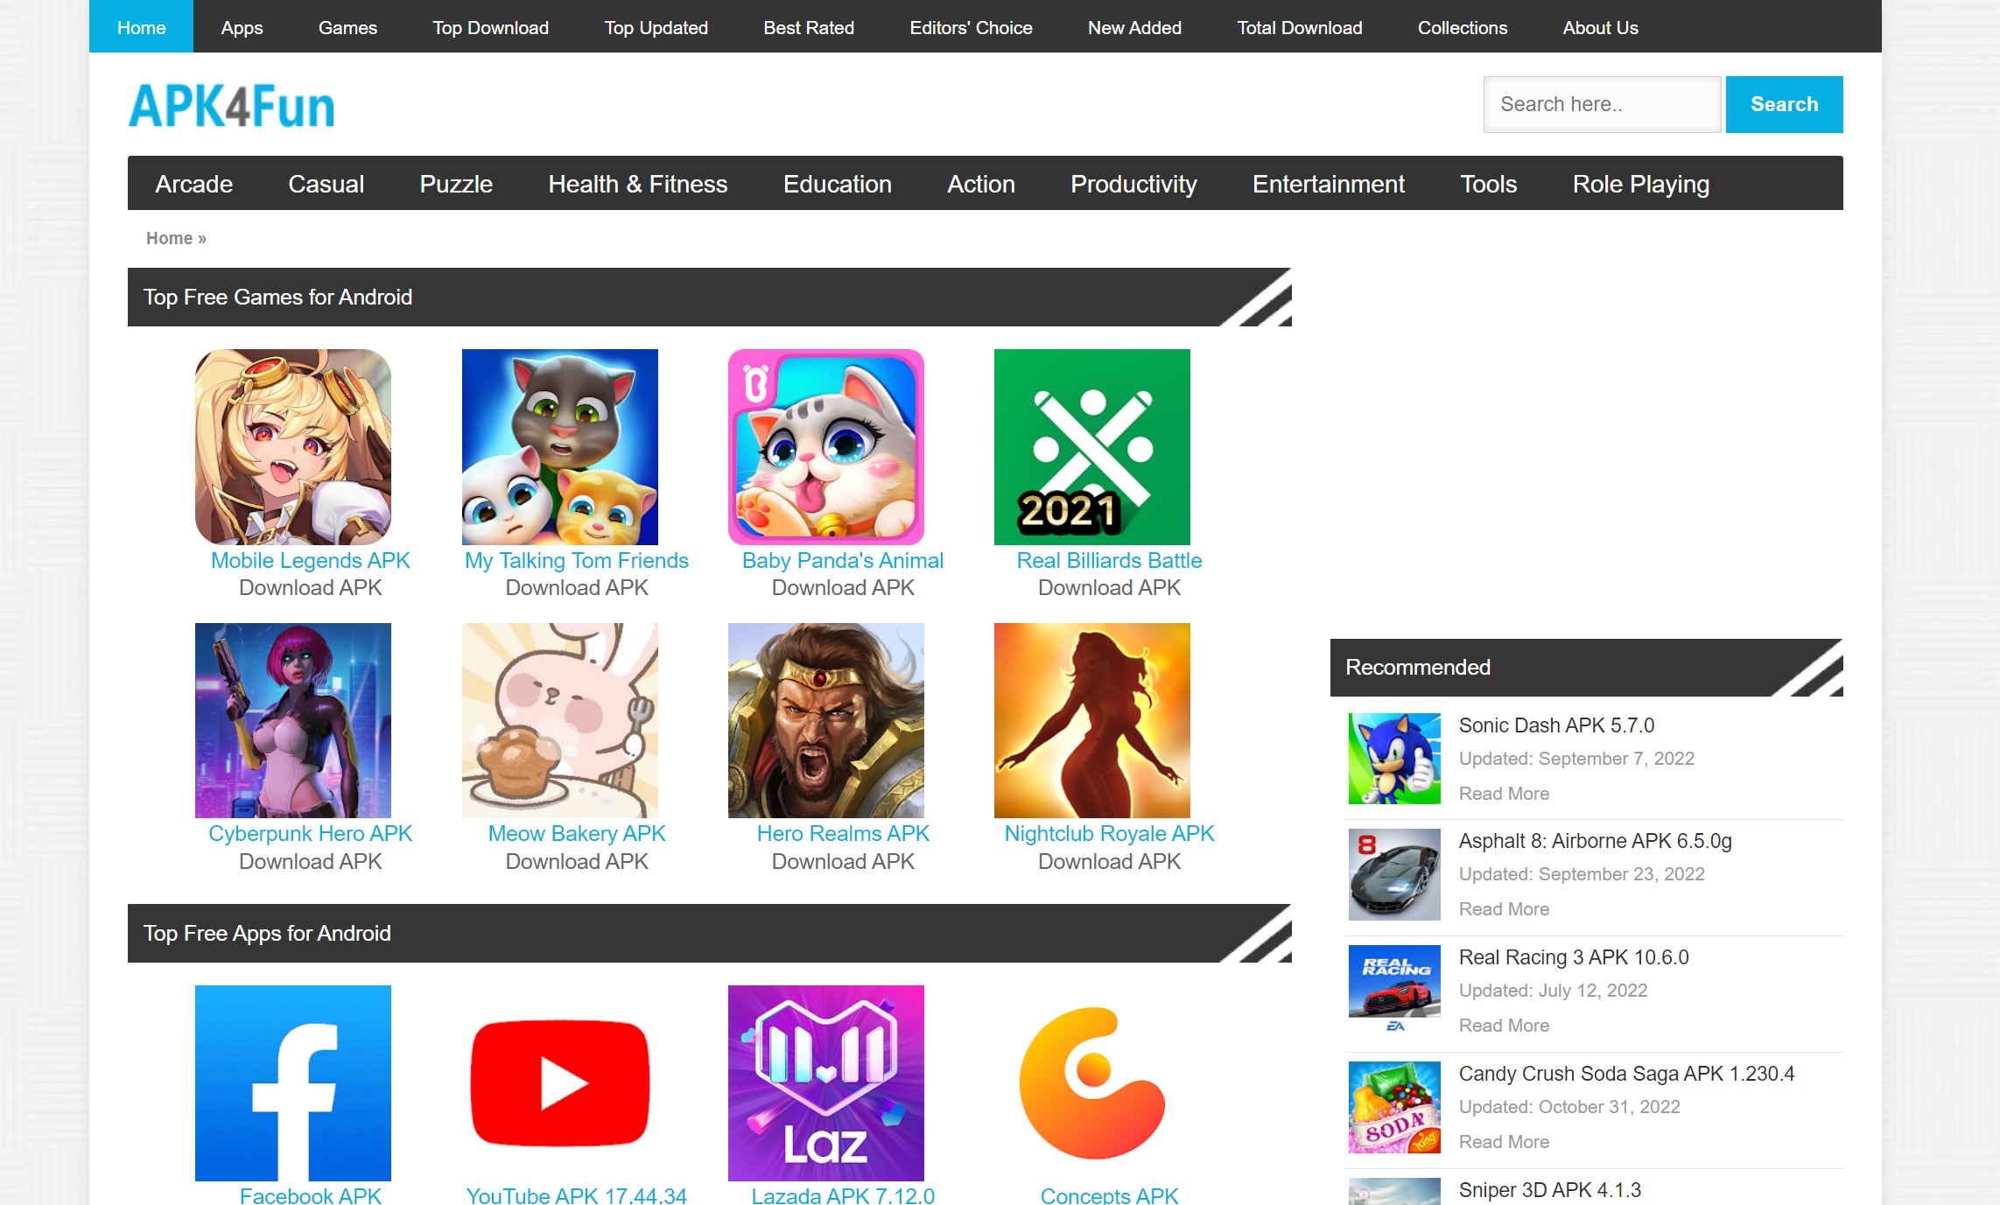The image size is (2000, 1205).
Task: Select Sonic Dash APK recommended icon
Action: [1393, 755]
